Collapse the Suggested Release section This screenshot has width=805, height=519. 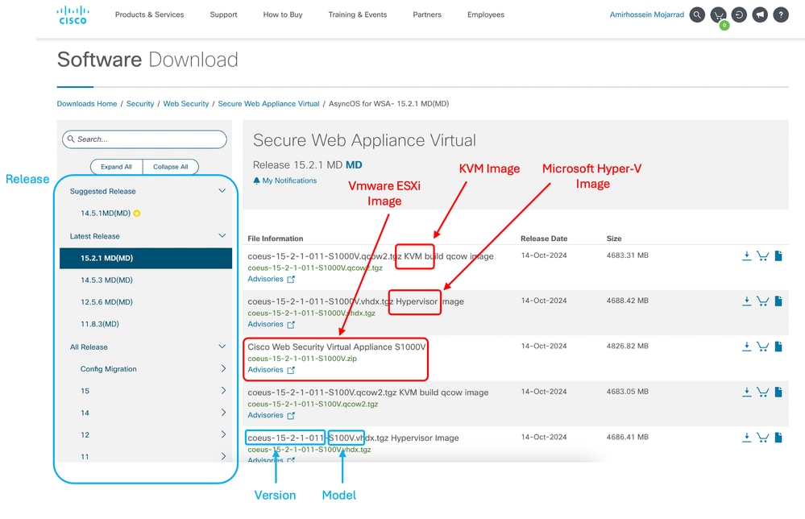pos(222,191)
